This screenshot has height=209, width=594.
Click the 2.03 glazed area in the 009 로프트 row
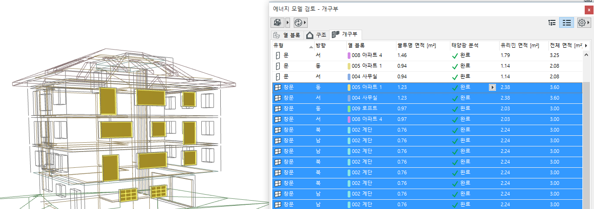tap(506, 108)
